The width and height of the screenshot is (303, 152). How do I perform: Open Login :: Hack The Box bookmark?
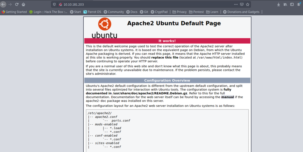pyautogui.click(x=48, y=12)
